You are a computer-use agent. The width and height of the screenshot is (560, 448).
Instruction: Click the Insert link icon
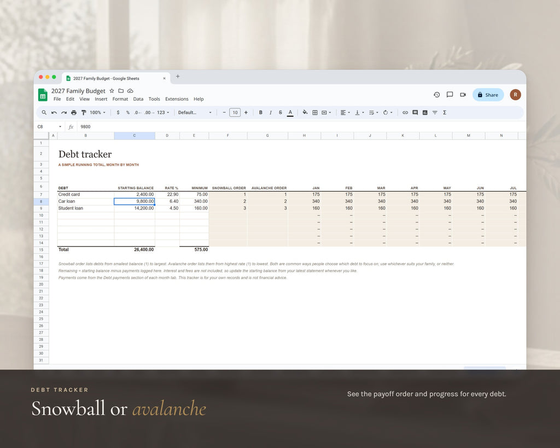point(405,113)
